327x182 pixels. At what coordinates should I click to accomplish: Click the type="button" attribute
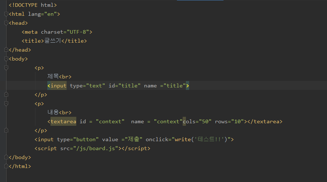click(x=78, y=139)
